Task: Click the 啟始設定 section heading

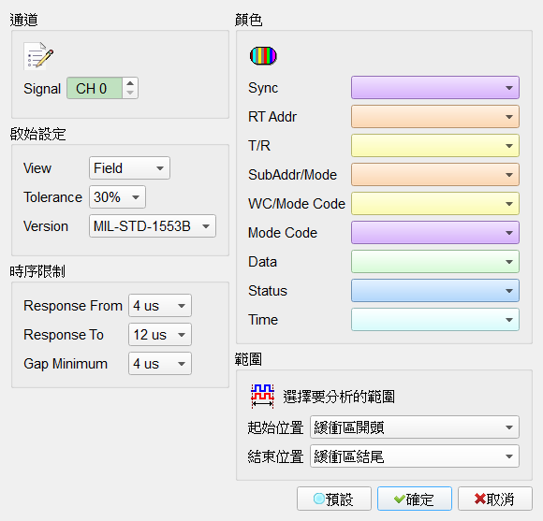Action: click(38, 134)
